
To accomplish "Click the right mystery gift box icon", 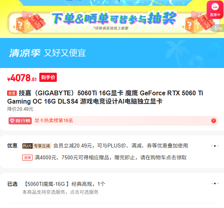I will point(199,22).
